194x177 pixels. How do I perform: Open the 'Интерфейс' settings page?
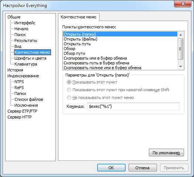[x=25, y=23]
